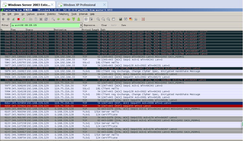The height and width of the screenshot is (141, 243).
Task: Open capture options icon in toolbar
Action: [x=8, y=19]
